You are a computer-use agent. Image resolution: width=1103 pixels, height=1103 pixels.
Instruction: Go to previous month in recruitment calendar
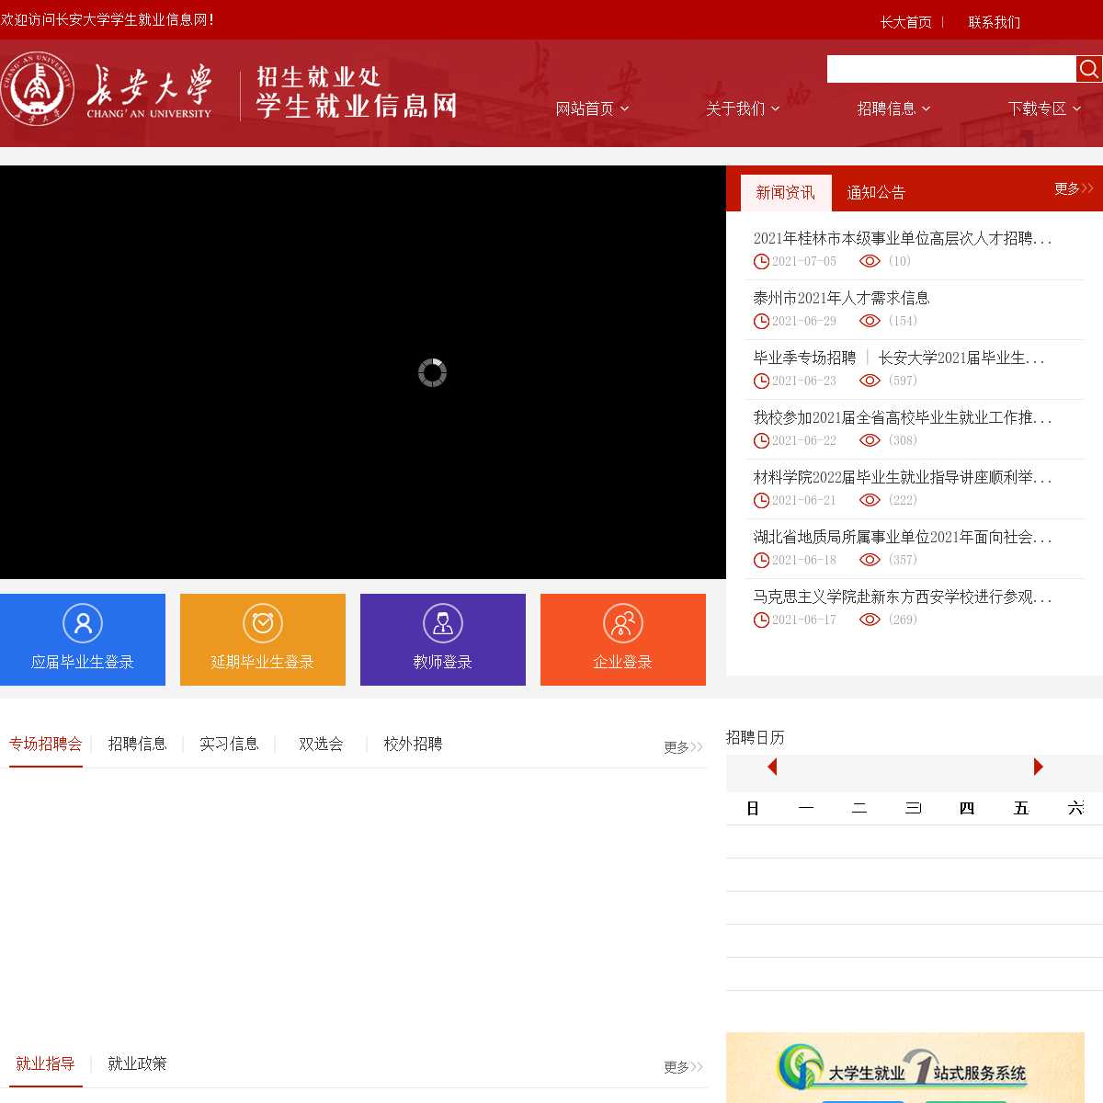click(x=772, y=767)
